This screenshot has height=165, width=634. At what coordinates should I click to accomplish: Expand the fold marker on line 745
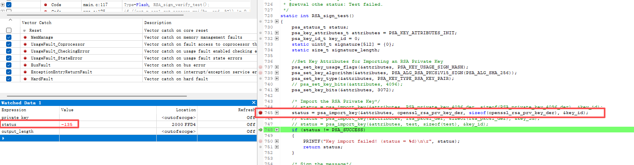click(x=277, y=112)
